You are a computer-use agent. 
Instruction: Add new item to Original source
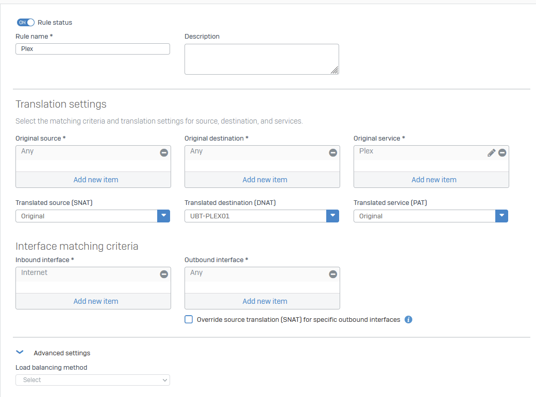tap(96, 180)
